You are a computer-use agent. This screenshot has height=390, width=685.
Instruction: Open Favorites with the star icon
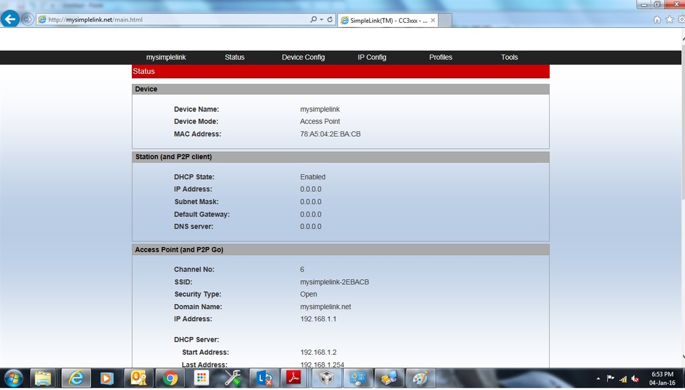[x=669, y=18]
